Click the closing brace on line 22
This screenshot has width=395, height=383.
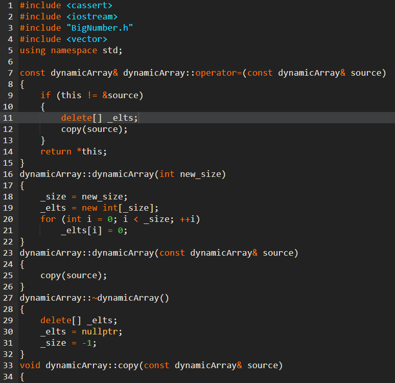(22, 241)
